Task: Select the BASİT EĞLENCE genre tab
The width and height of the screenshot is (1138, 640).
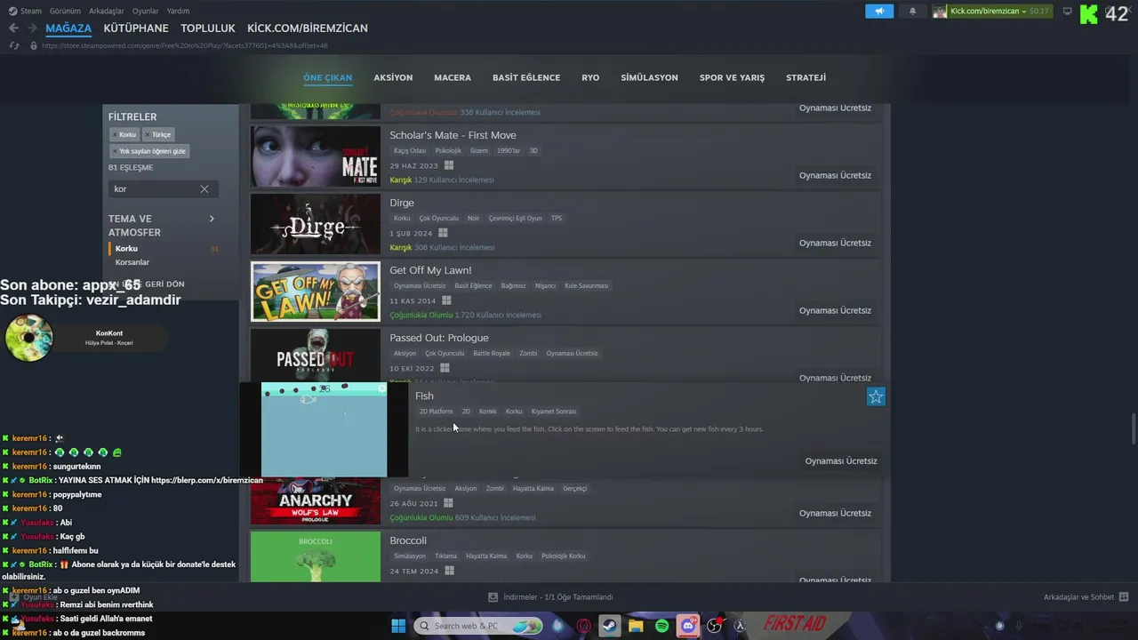Action: [526, 77]
